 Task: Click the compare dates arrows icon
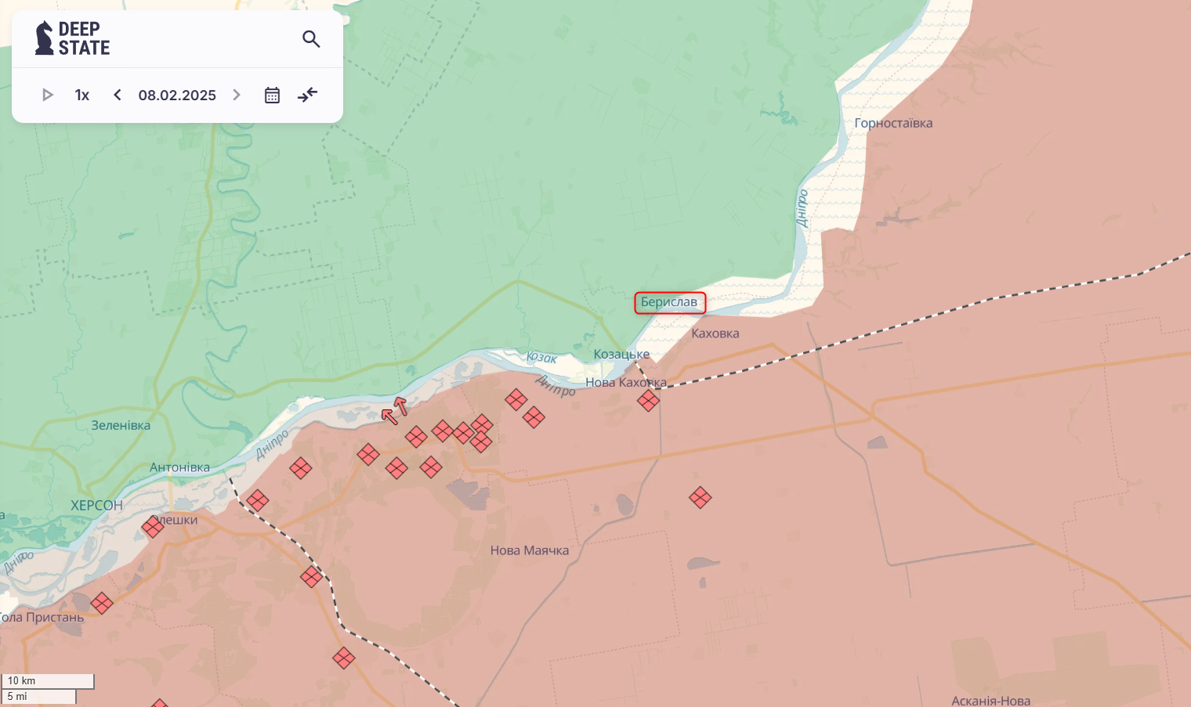[x=308, y=95]
